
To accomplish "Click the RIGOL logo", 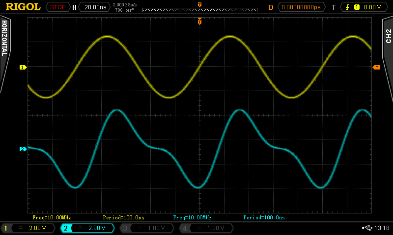I will pos(23,7).
